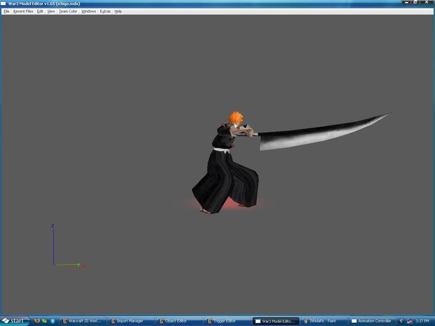435x326 pixels.
Task: Switch to Trigger Editor in the taskbar
Action: coord(227,321)
